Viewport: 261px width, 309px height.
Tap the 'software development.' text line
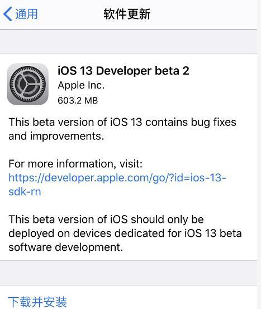(x=66, y=247)
